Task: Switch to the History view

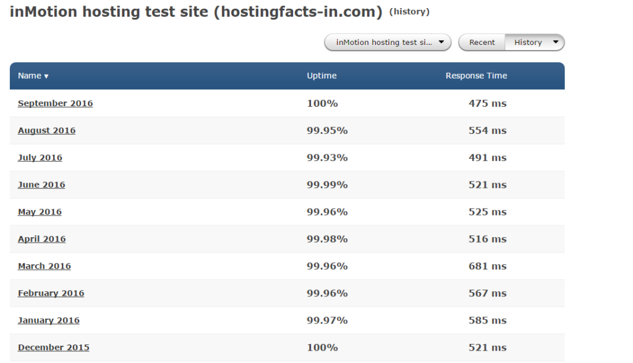Action: (527, 42)
